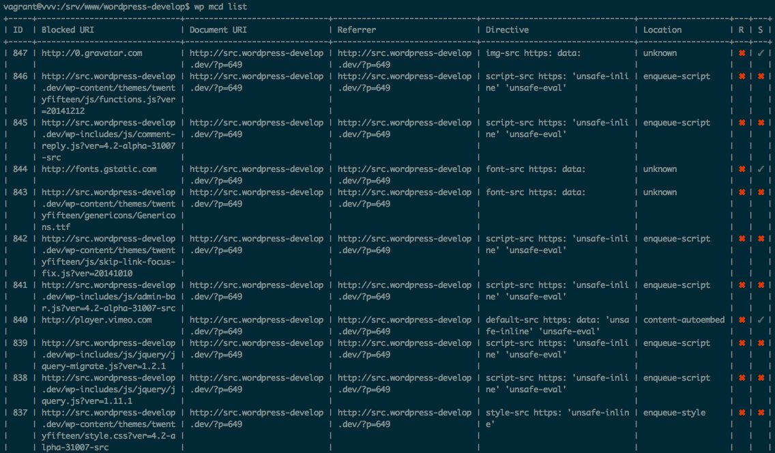Click the content-autoembed location text
This screenshot has width=775, height=453.
[684, 319]
